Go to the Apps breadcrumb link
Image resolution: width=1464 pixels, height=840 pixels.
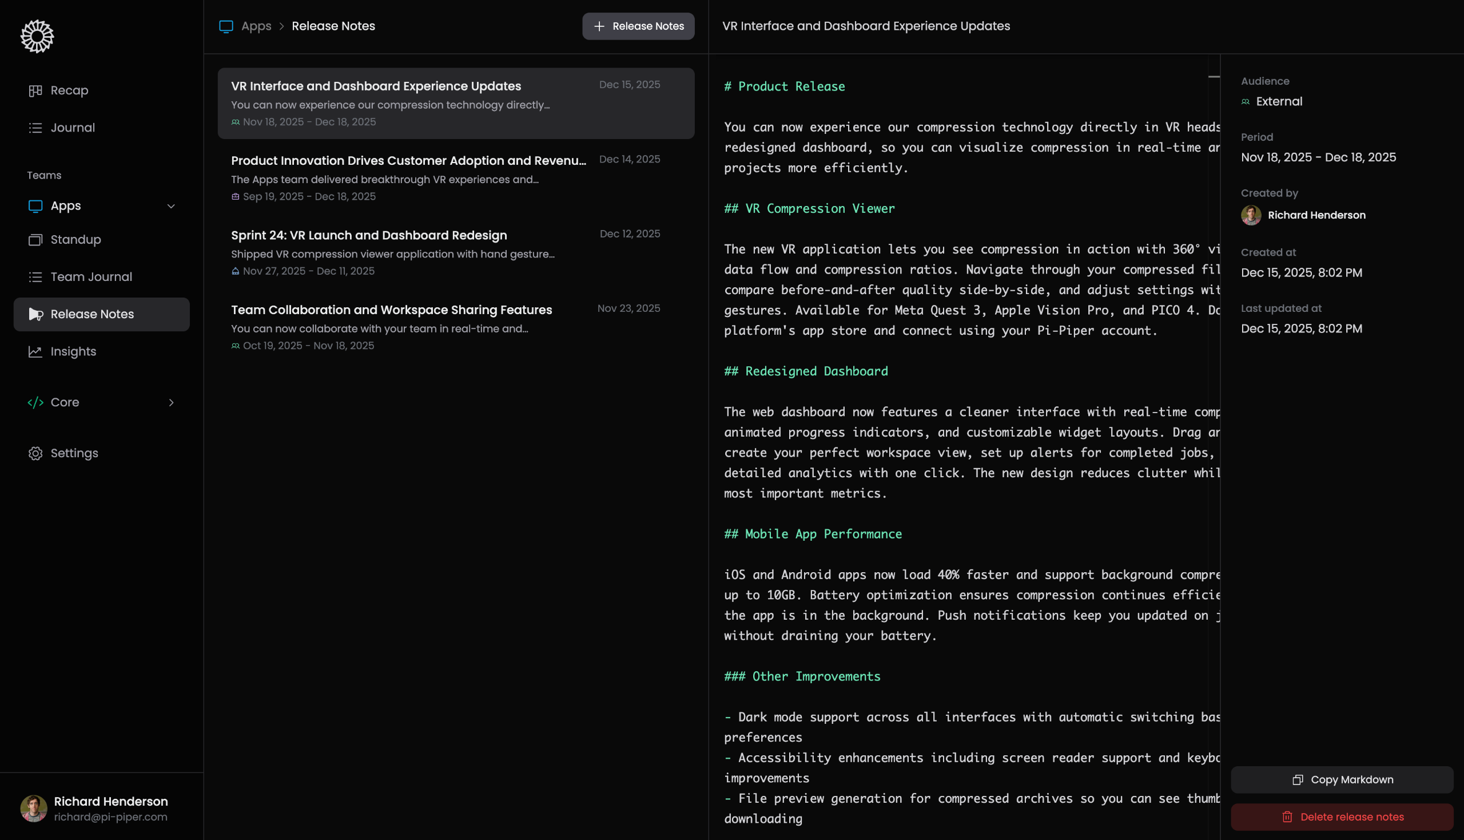point(256,26)
